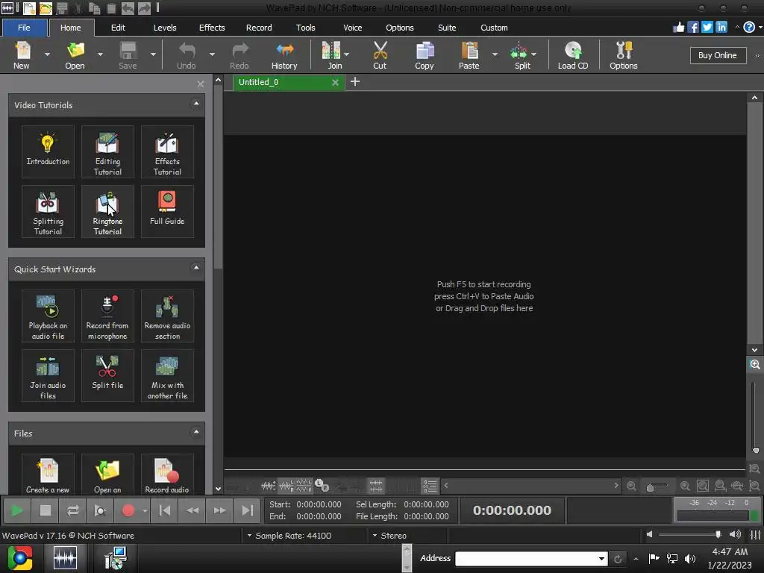Switch to the Voice tab
Image resolution: width=764 pixels, height=573 pixels.
coord(353,28)
